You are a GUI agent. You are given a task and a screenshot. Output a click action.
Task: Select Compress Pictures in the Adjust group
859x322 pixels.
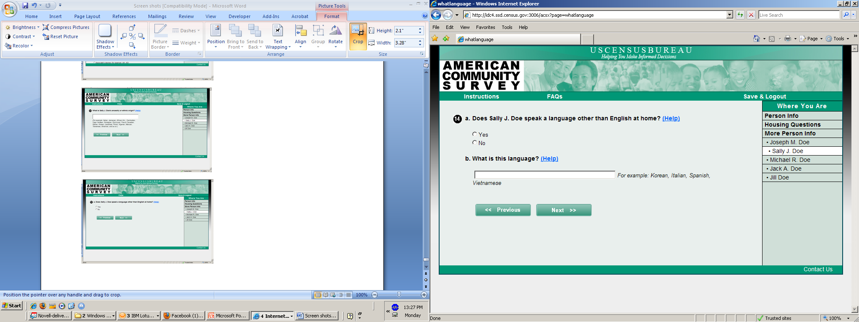click(66, 27)
